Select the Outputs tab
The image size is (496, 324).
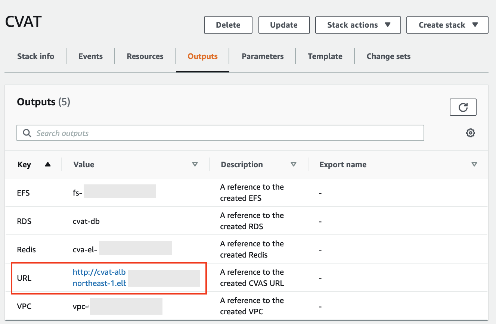(202, 56)
